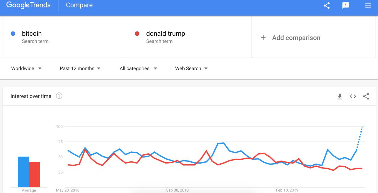Share the Interest over time chart
The height and width of the screenshot is (193, 378).
point(366,96)
